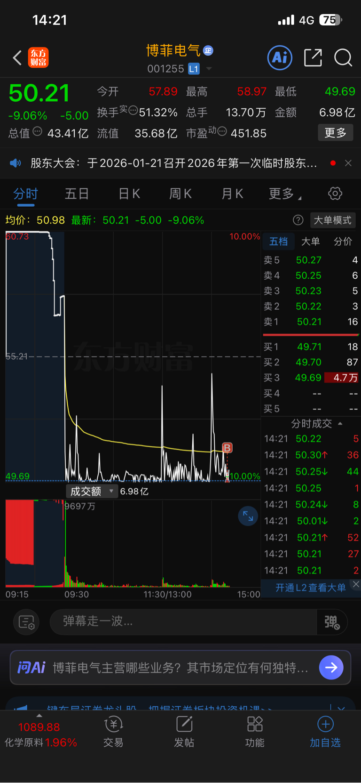Toggle 大单模式 button
The width and height of the screenshot is (361, 783).
(332, 220)
